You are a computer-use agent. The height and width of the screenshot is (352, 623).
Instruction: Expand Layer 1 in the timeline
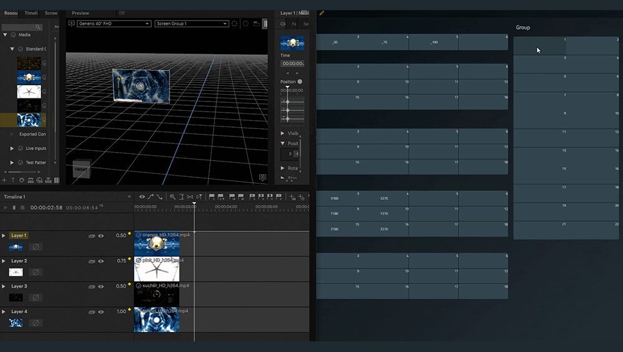(x=4, y=235)
